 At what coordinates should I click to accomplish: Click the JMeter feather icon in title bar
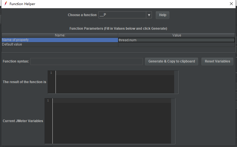[6, 4]
